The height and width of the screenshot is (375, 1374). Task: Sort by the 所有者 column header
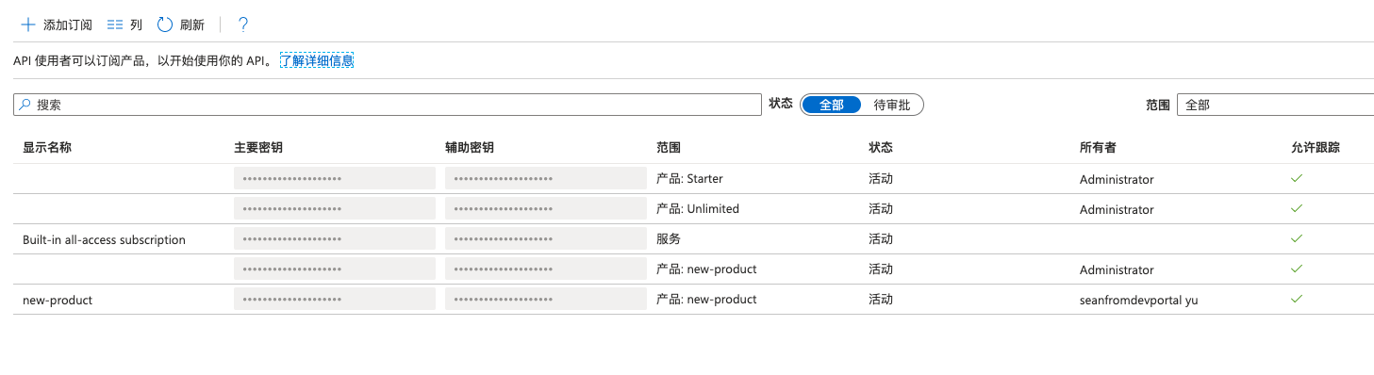[1098, 148]
